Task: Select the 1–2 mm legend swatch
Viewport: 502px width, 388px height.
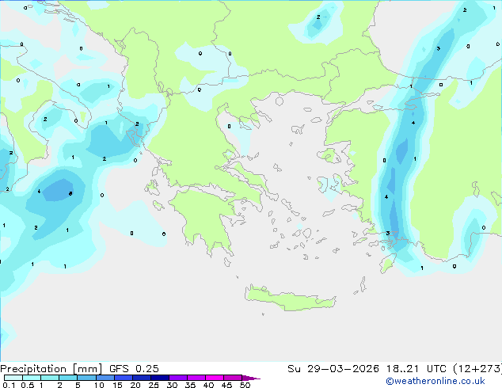Action: (x=50, y=378)
